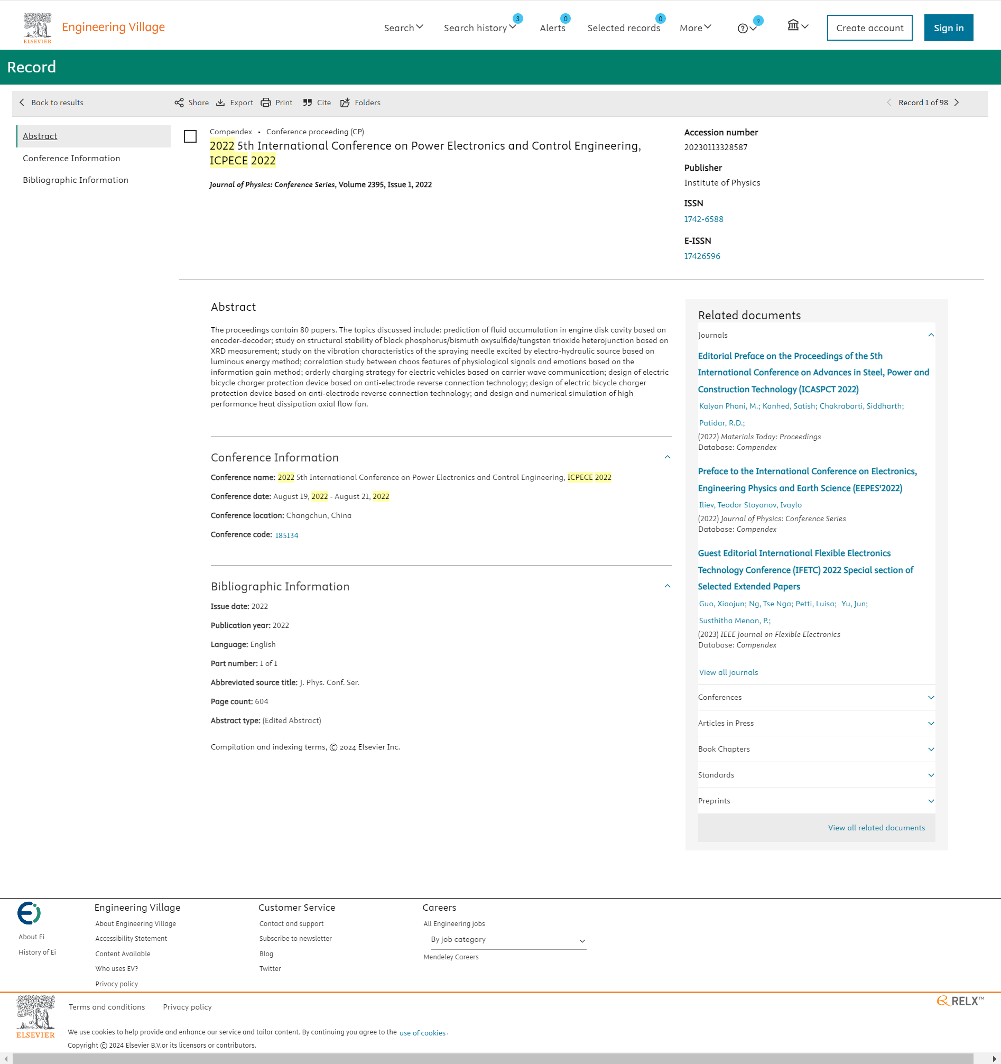Click the Folders icon
Screen dimensions: 1001x1064
[345, 103]
